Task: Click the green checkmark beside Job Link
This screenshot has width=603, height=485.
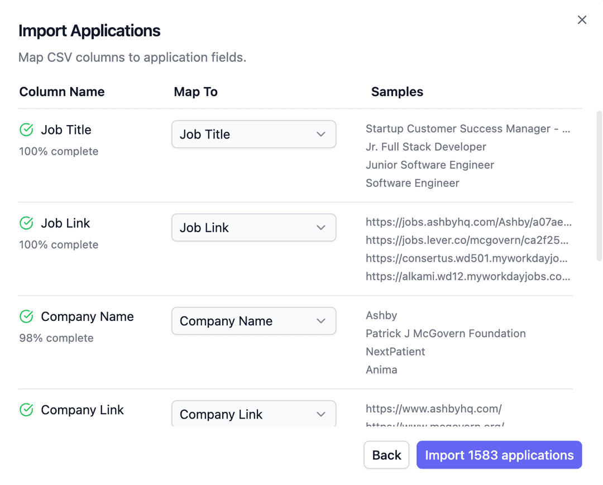Action: coord(26,223)
